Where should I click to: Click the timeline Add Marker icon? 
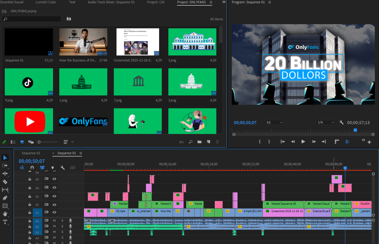(x=52, y=168)
